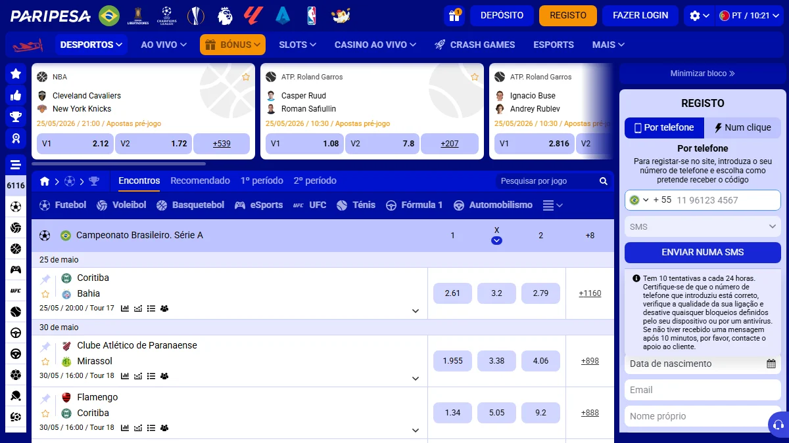Click Enviar numa SMS button
Screen dimensions: 789x443
[x=703, y=252]
